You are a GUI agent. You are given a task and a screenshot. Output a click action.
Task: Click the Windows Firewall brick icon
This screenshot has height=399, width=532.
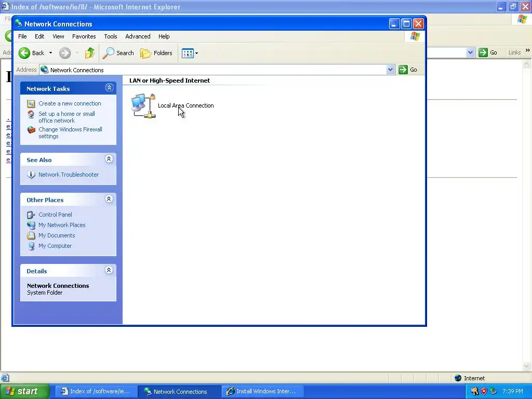click(31, 129)
